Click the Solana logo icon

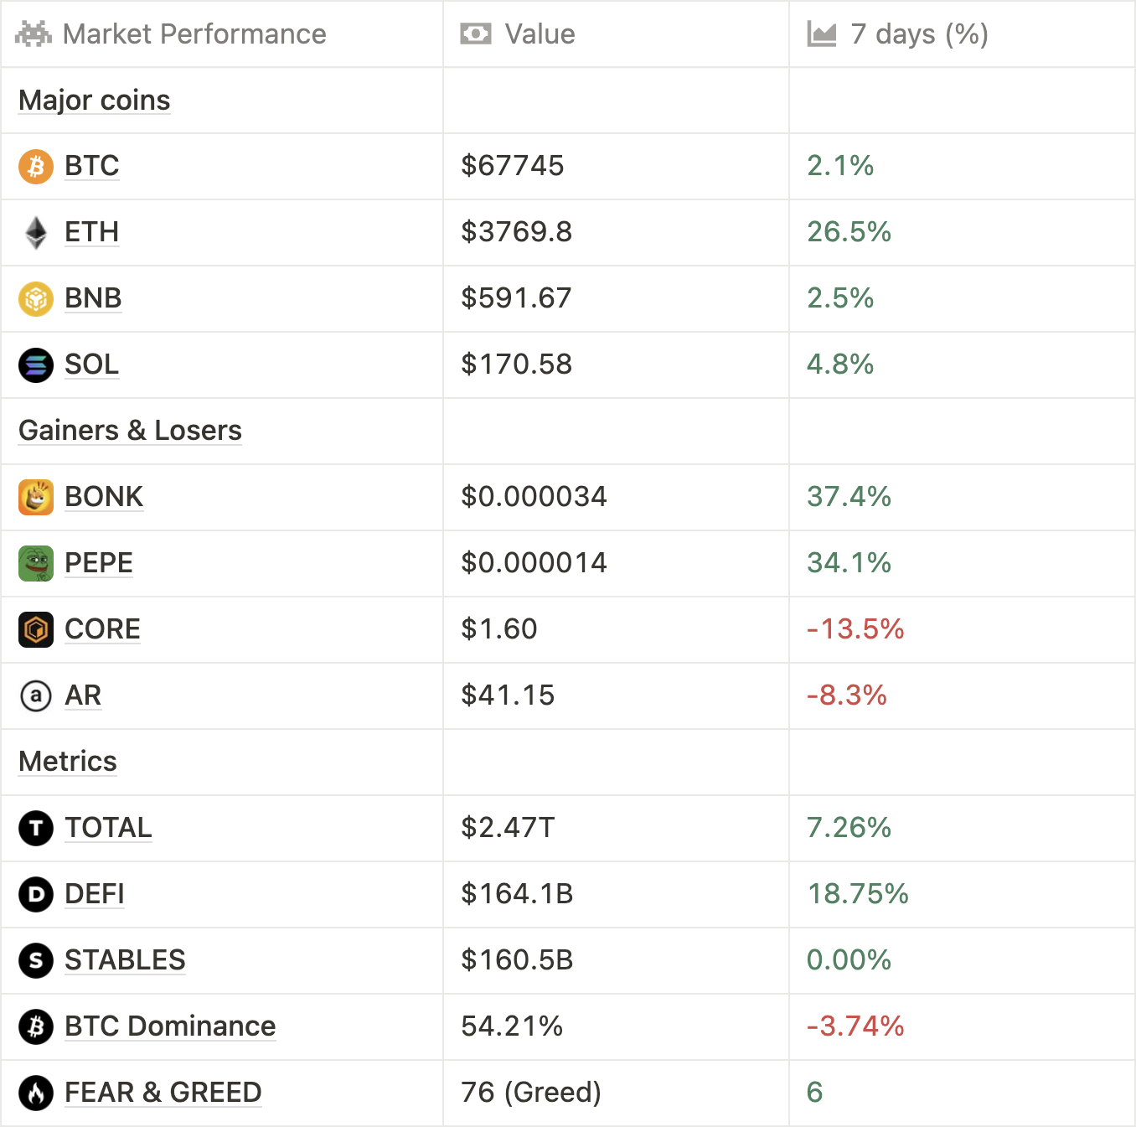coord(36,365)
